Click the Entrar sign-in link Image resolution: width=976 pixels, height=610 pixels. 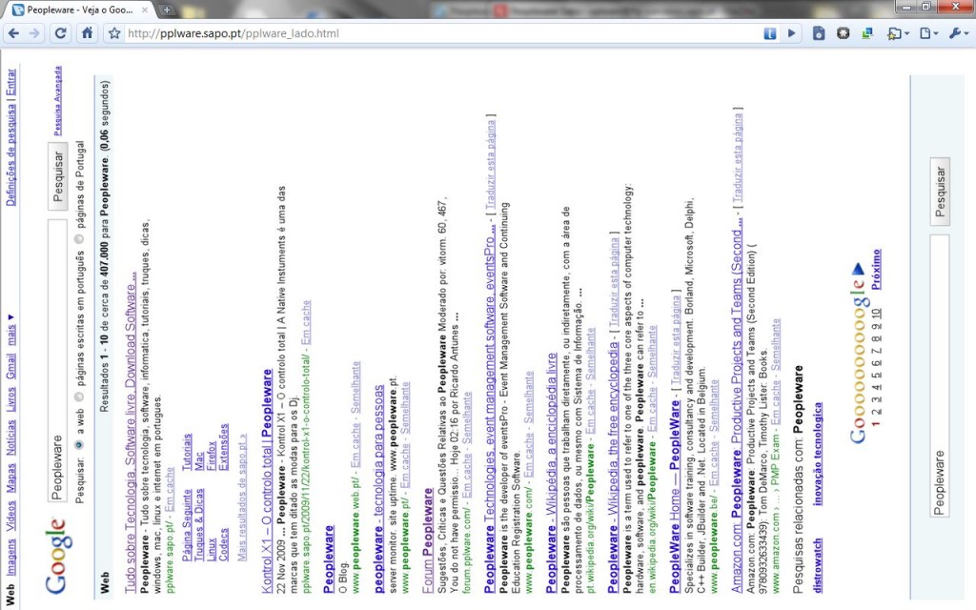click(11, 83)
